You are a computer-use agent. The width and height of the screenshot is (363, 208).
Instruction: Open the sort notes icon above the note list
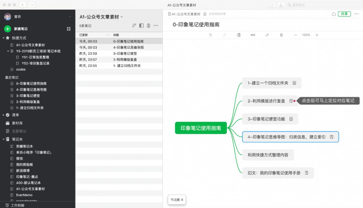(134, 25)
